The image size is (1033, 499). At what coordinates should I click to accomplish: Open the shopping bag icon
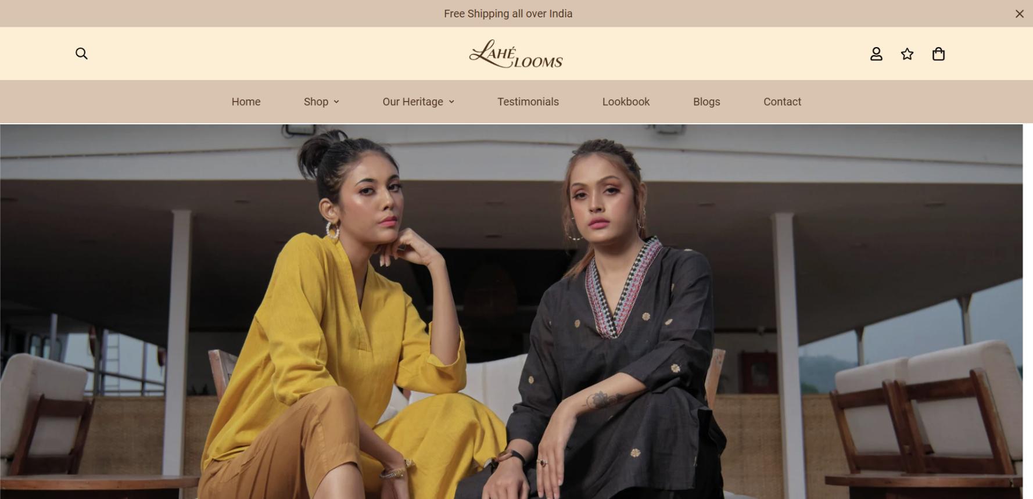(938, 54)
